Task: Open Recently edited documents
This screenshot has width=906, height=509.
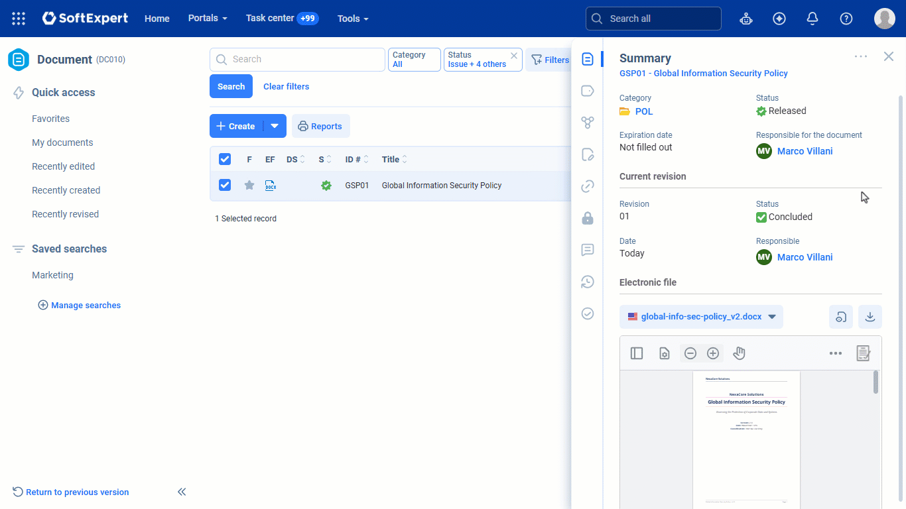Action: pyautogui.click(x=64, y=166)
